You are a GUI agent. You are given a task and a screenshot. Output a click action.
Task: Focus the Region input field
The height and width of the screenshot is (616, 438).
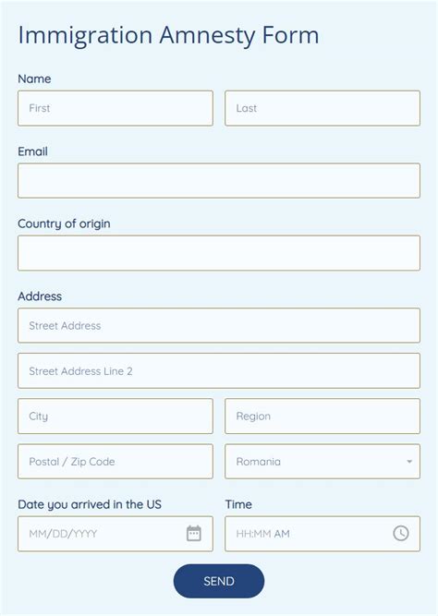point(322,416)
